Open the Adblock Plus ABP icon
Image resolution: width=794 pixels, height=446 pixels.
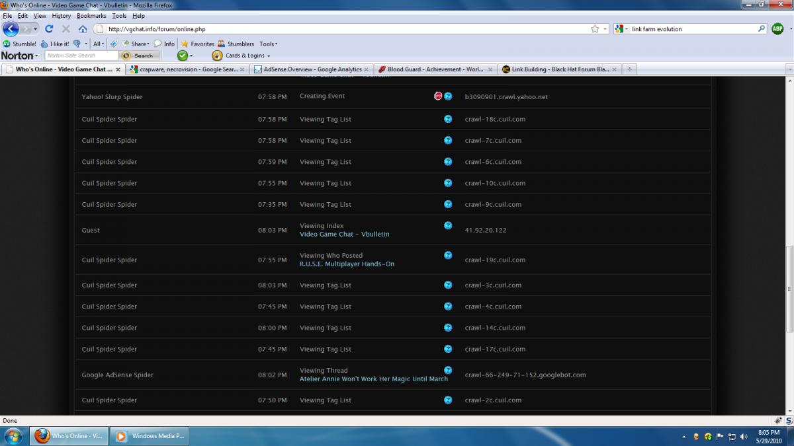coord(777,29)
